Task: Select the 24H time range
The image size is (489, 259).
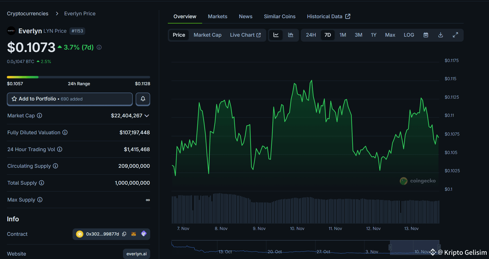Action: tap(311, 35)
